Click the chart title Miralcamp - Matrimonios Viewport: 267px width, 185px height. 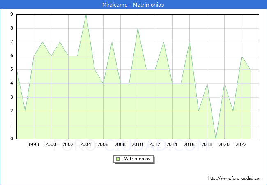(x=133, y=5)
